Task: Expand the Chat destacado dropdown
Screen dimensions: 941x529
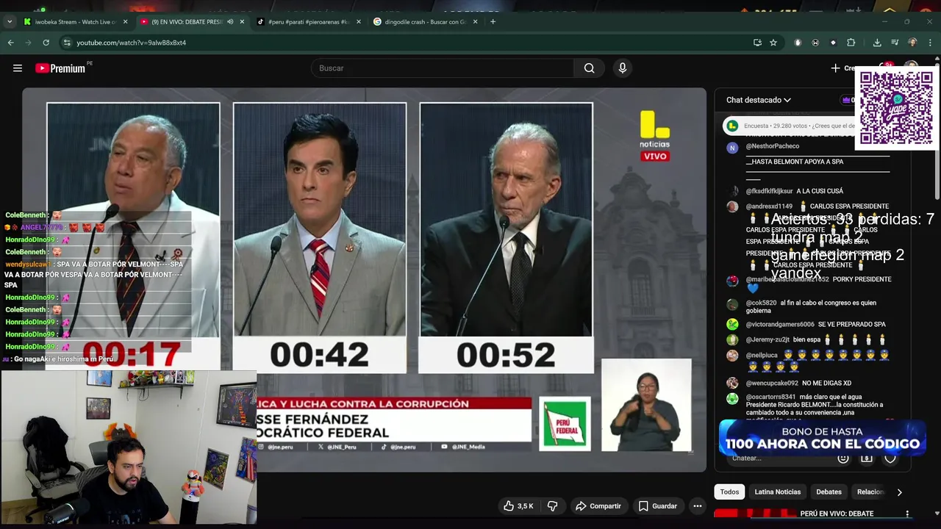Action: (759, 100)
